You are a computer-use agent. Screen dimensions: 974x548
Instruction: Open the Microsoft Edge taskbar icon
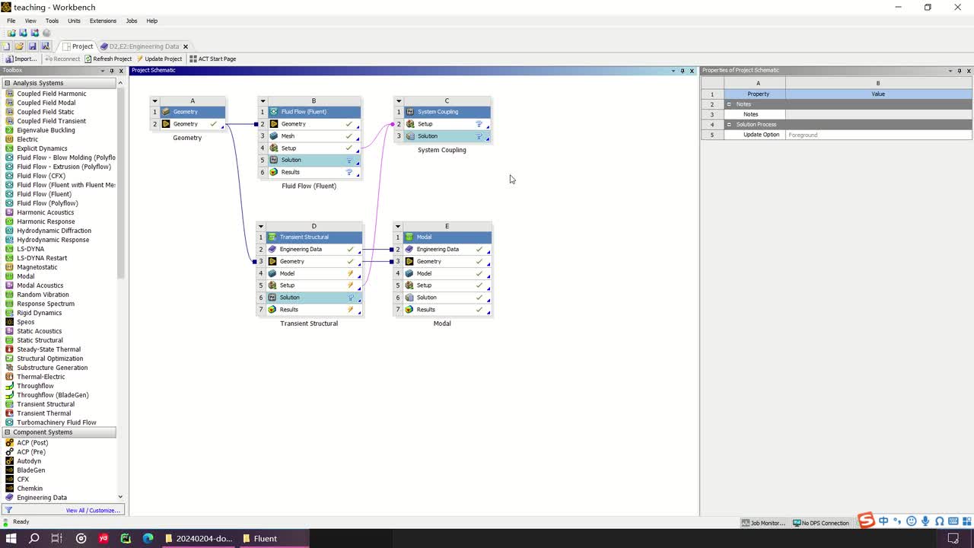148,538
